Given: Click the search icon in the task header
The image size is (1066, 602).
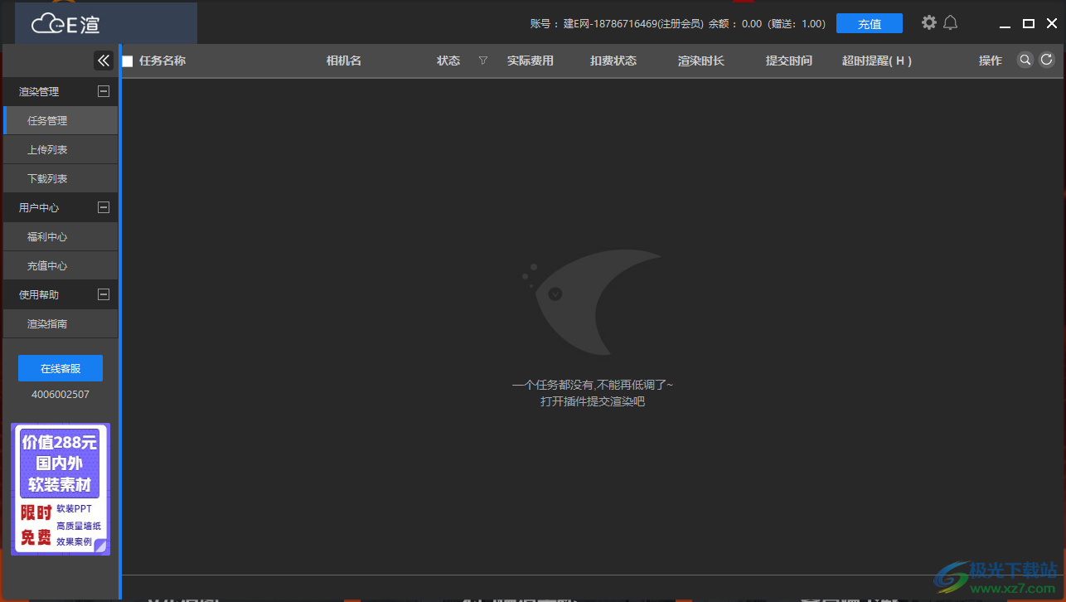Looking at the screenshot, I should (x=1025, y=60).
